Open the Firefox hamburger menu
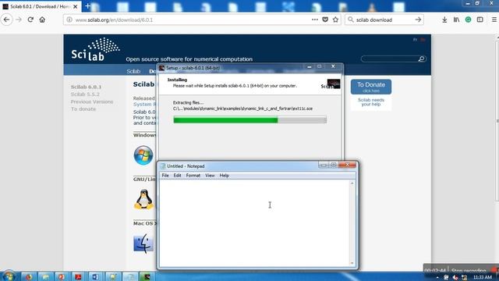 click(494, 20)
